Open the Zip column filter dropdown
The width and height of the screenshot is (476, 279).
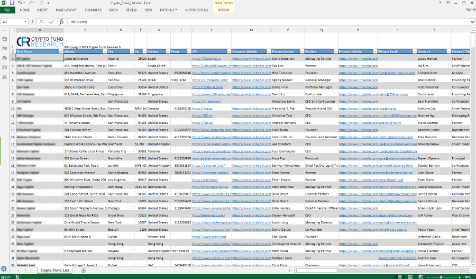coord(144,51)
